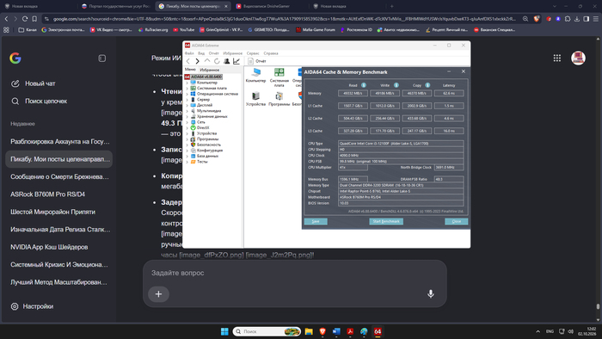Open the browser hamburger menu
Screen dimensions: 602x339
pos(596,19)
